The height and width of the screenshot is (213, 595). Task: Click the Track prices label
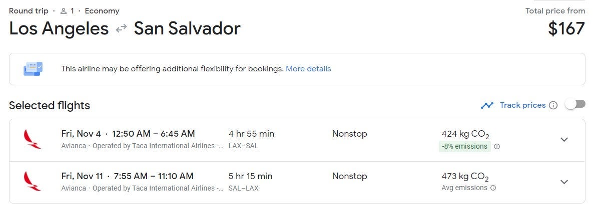tap(522, 105)
